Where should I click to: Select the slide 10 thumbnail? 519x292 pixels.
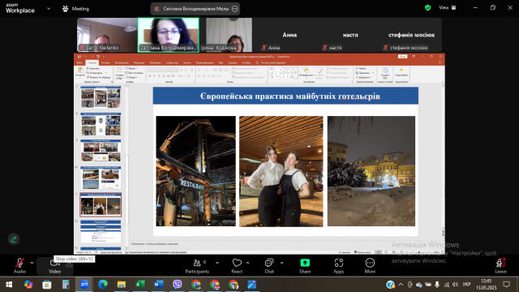[101, 178]
